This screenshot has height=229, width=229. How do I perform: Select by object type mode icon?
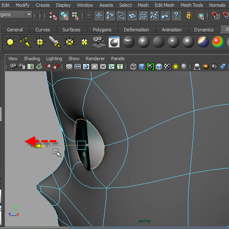pos(64,16)
